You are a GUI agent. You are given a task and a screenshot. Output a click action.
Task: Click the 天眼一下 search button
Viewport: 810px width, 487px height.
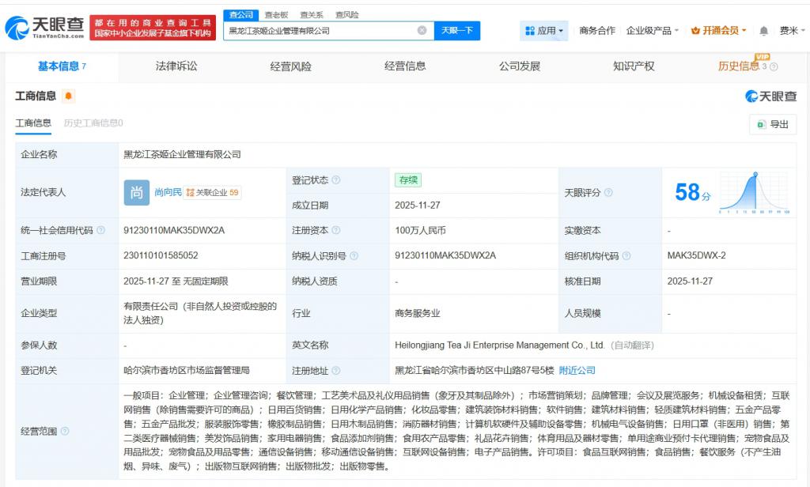pos(457,30)
